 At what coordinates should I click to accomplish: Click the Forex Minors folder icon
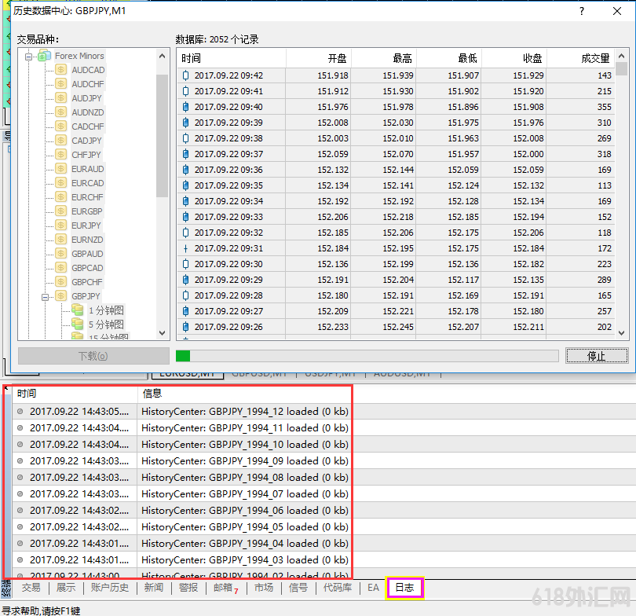point(45,56)
